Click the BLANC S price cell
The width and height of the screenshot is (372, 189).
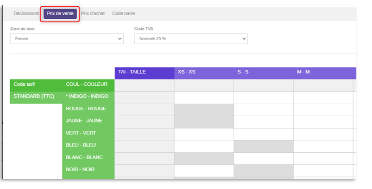coord(264,159)
